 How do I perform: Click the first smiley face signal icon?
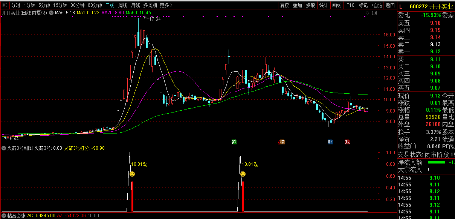pos(132,174)
